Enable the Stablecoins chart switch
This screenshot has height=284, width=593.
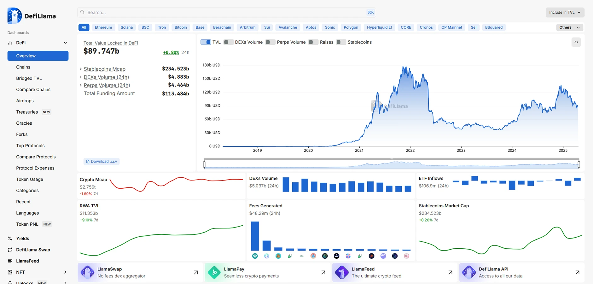341,42
